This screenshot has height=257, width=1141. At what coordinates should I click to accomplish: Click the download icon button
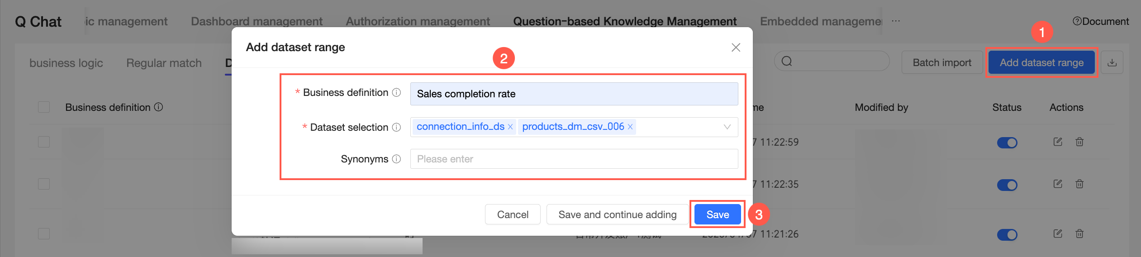click(1112, 62)
